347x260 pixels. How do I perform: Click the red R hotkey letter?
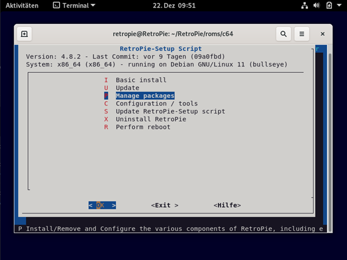pyautogui.click(x=106, y=127)
